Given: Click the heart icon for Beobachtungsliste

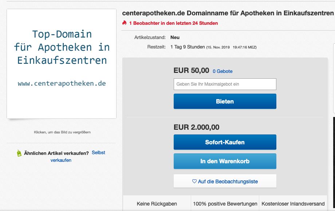Looking at the screenshot, I should tap(194, 181).
